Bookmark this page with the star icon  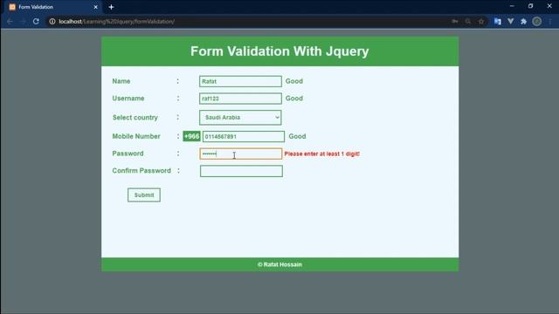click(481, 21)
